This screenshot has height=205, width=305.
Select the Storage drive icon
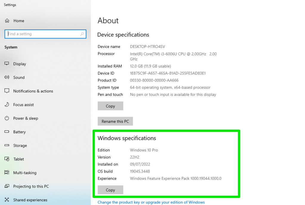tap(7, 145)
